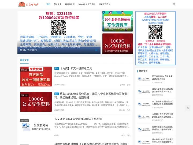Open 【免费】公文一键排版工具 article title
The image size is (193, 145).
pos(76,68)
